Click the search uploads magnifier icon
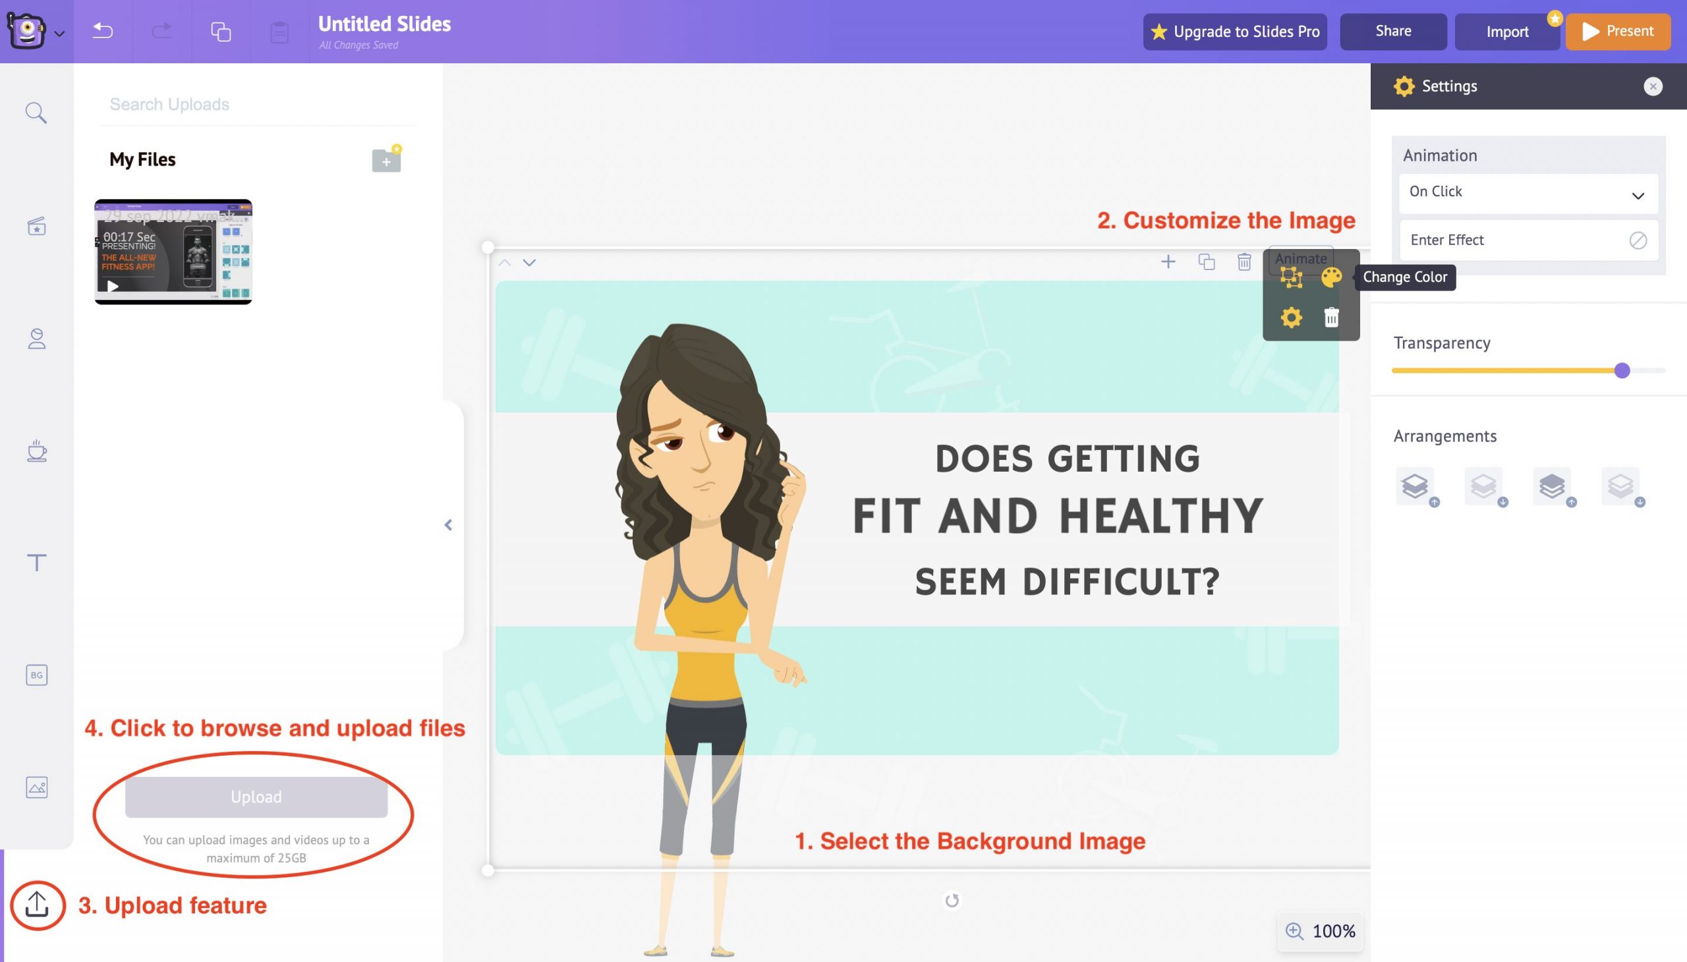This screenshot has width=1687, height=962. click(x=36, y=113)
